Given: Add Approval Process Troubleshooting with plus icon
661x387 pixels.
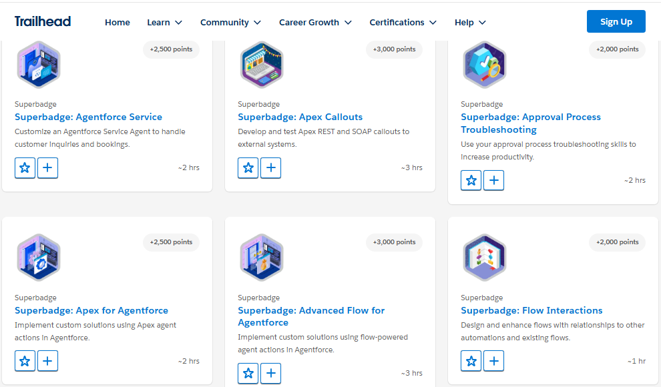Looking at the screenshot, I should (x=493, y=180).
